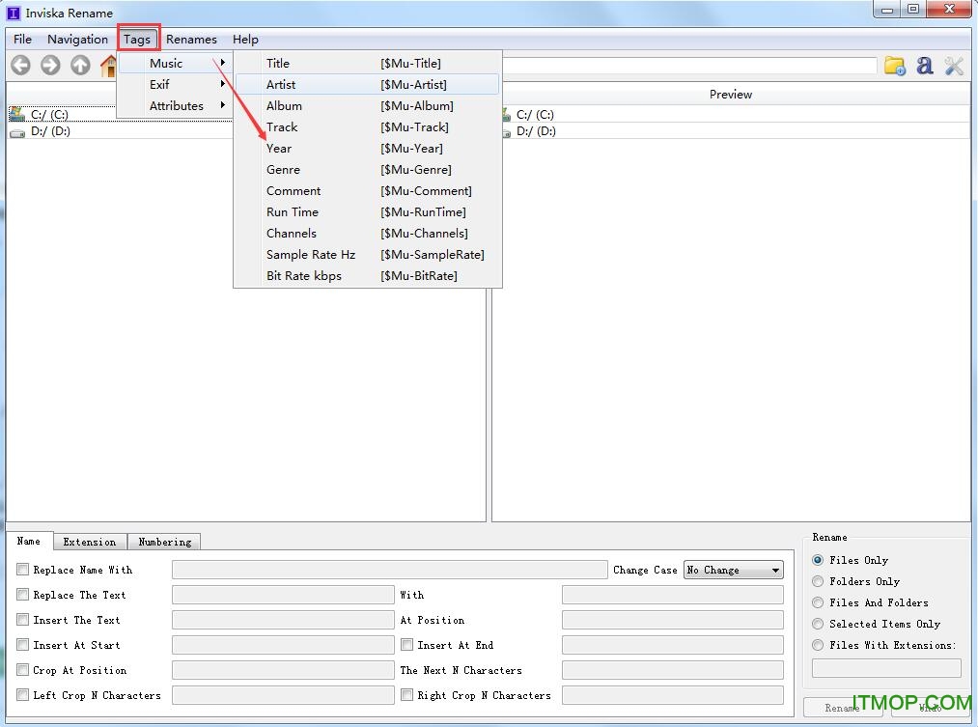Tick Right Crop N Characters checkbox

click(406, 694)
